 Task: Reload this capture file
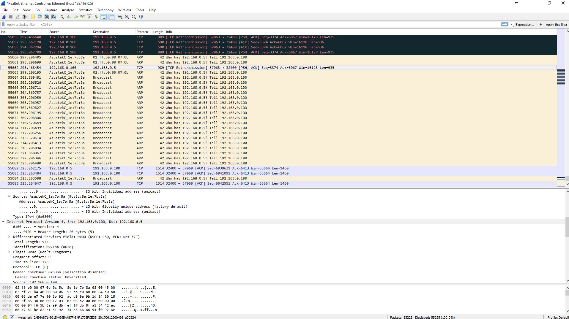point(53,17)
